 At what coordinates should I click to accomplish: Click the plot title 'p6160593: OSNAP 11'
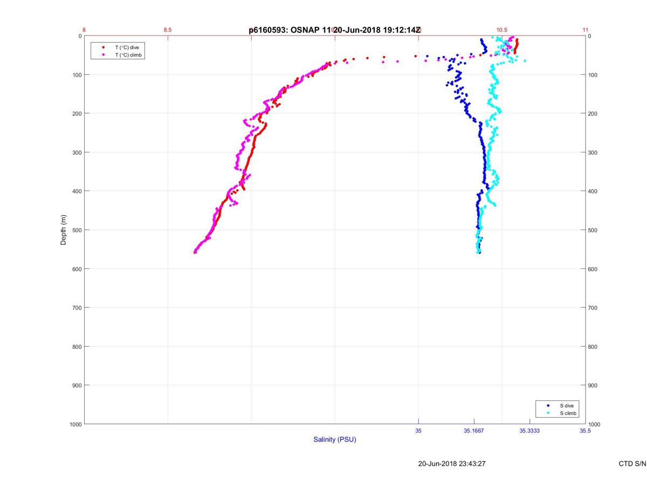290,30
